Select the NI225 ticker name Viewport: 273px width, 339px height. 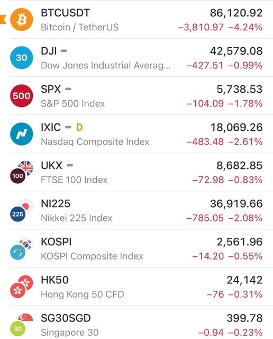(56, 203)
